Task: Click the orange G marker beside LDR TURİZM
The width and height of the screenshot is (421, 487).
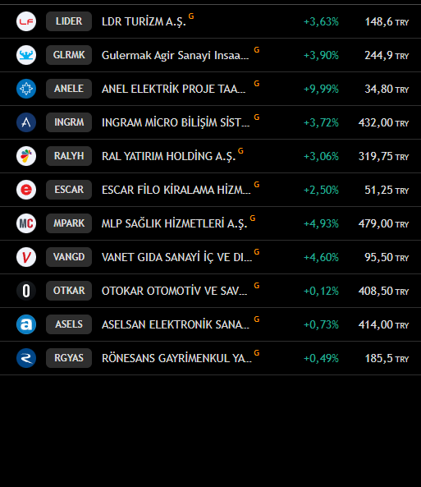Action: click(x=191, y=16)
